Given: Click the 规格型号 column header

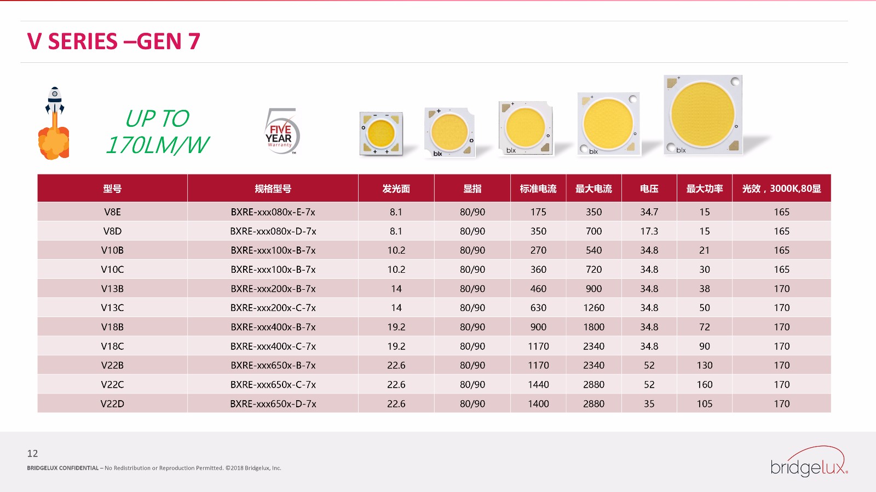Looking at the screenshot, I should pos(273,189).
